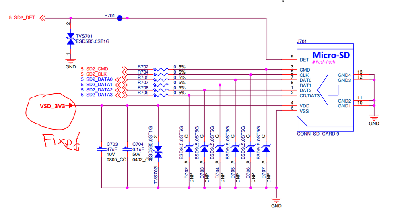This screenshot has width=402, height=219.
Task: Select the TVS701 diode symbol
Action: point(70,39)
